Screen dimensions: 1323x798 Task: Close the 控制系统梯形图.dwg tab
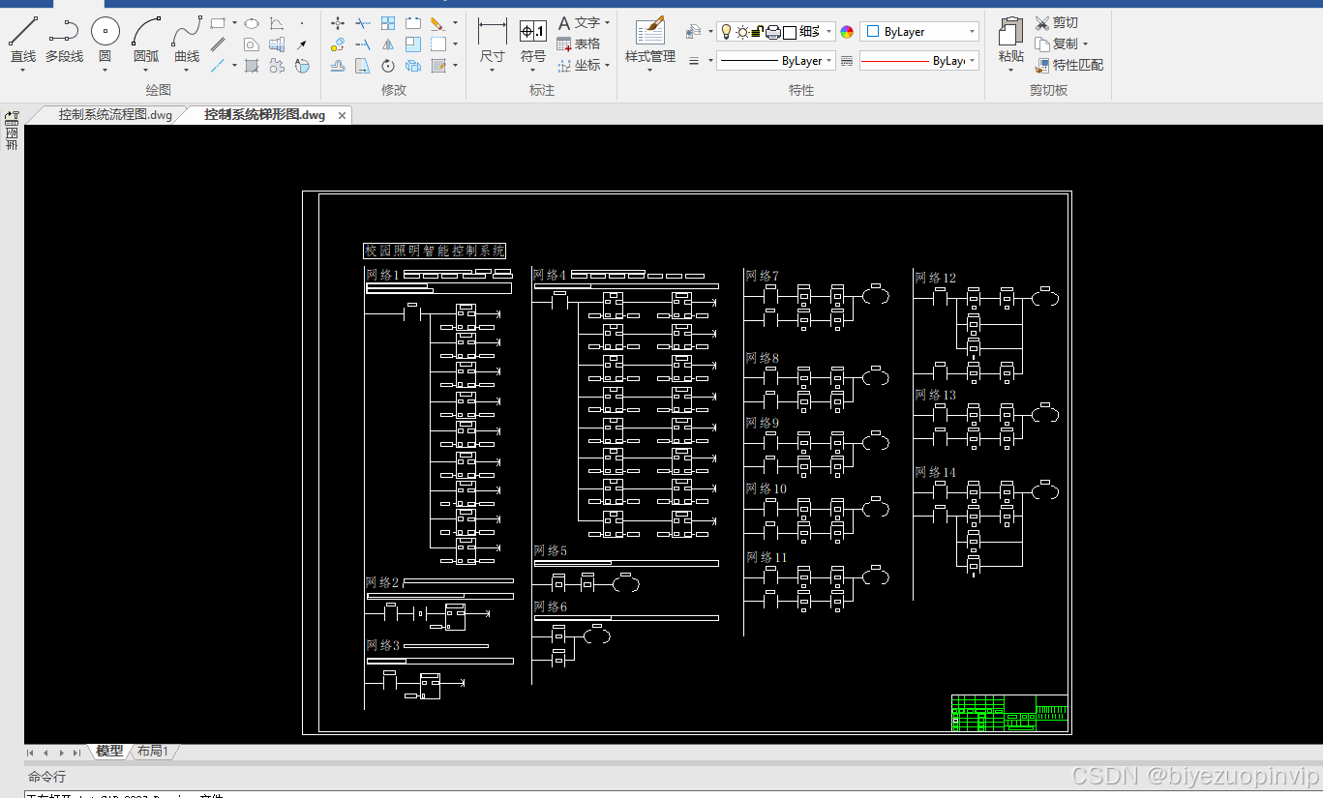pyautogui.click(x=342, y=115)
